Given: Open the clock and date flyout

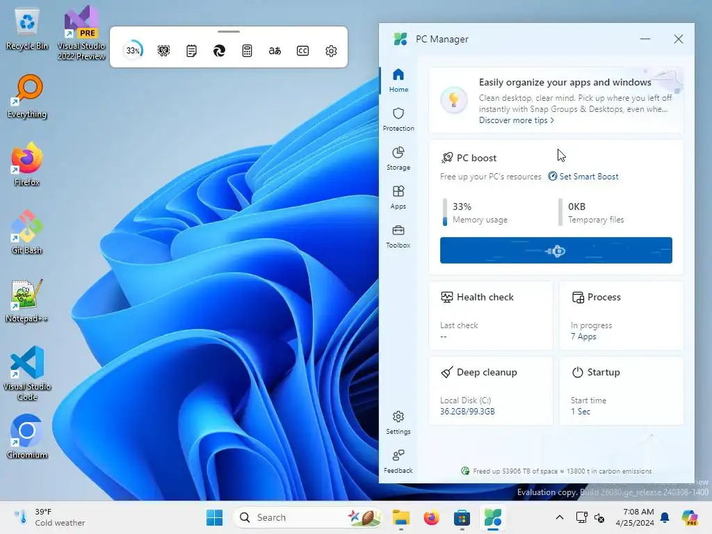Looking at the screenshot, I should tap(635, 517).
